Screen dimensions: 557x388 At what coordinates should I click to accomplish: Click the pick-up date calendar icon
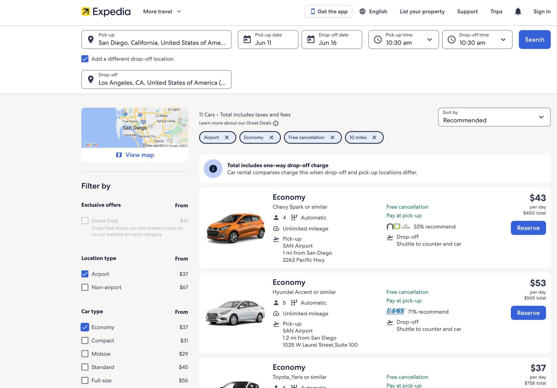[246, 39]
